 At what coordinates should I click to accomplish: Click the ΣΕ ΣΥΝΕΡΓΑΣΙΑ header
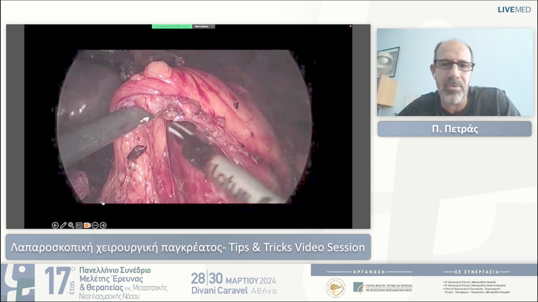pos(476,272)
